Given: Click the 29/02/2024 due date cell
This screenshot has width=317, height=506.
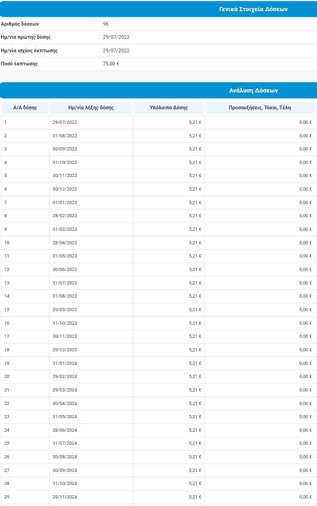Looking at the screenshot, I should click(65, 376).
